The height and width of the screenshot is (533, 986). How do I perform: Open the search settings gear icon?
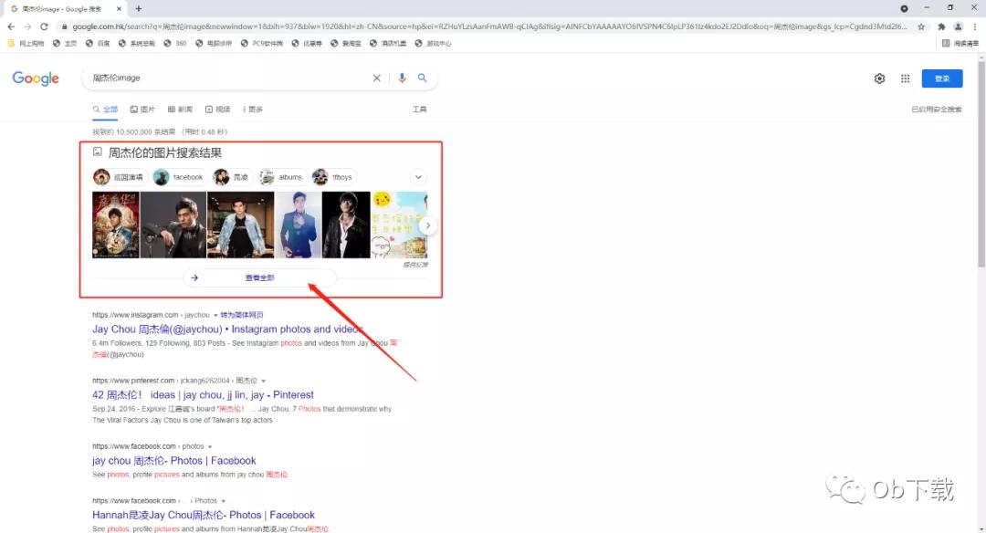click(879, 78)
